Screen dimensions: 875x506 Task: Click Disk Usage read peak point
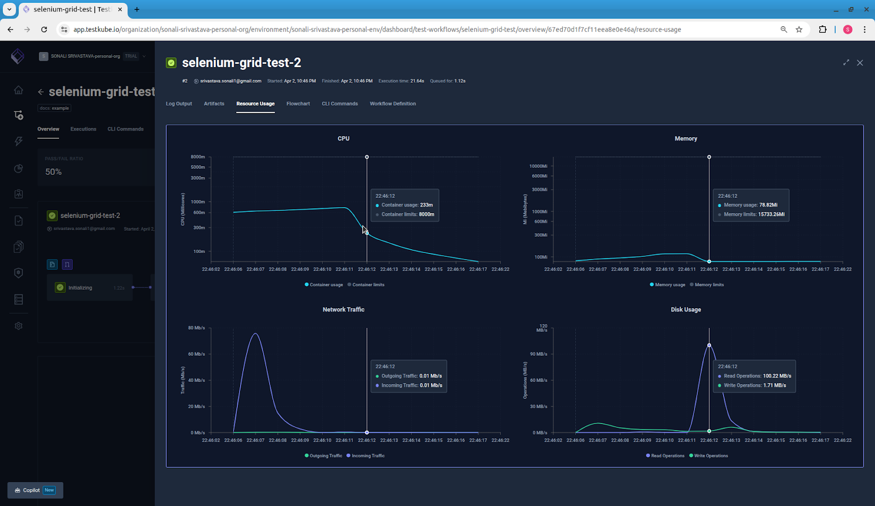pyautogui.click(x=709, y=345)
